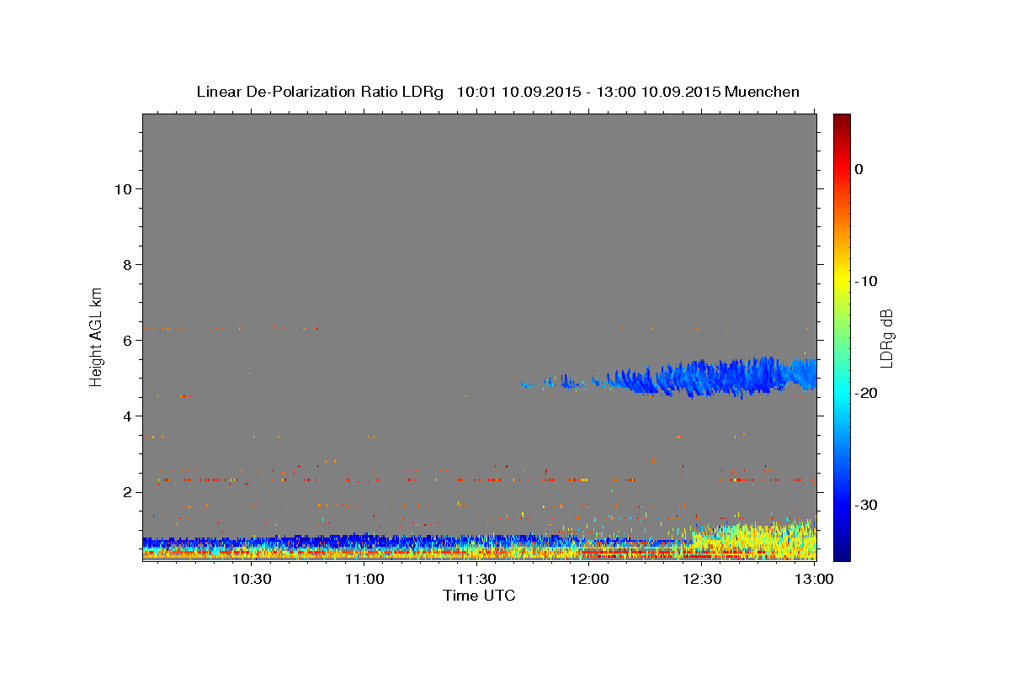Click the yellow low-level echo near 12:45
This screenshot has height=673, width=1010.
(753, 541)
